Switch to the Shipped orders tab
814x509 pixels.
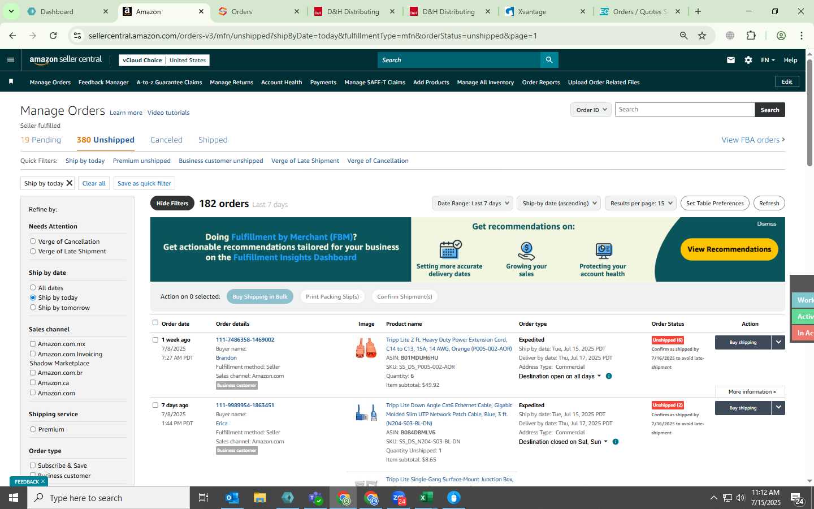coord(213,140)
